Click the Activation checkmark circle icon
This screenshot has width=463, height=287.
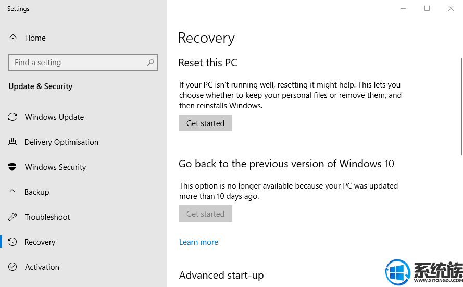pyautogui.click(x=12, y=267)
